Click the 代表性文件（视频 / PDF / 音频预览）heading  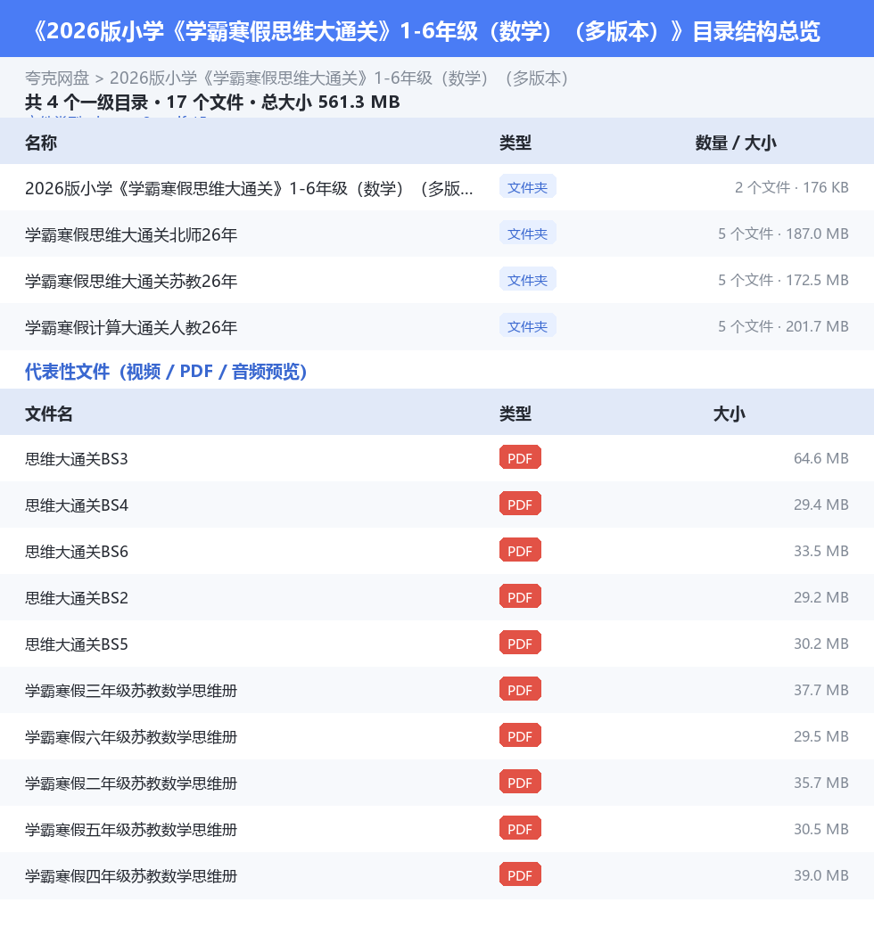(166, 372)
